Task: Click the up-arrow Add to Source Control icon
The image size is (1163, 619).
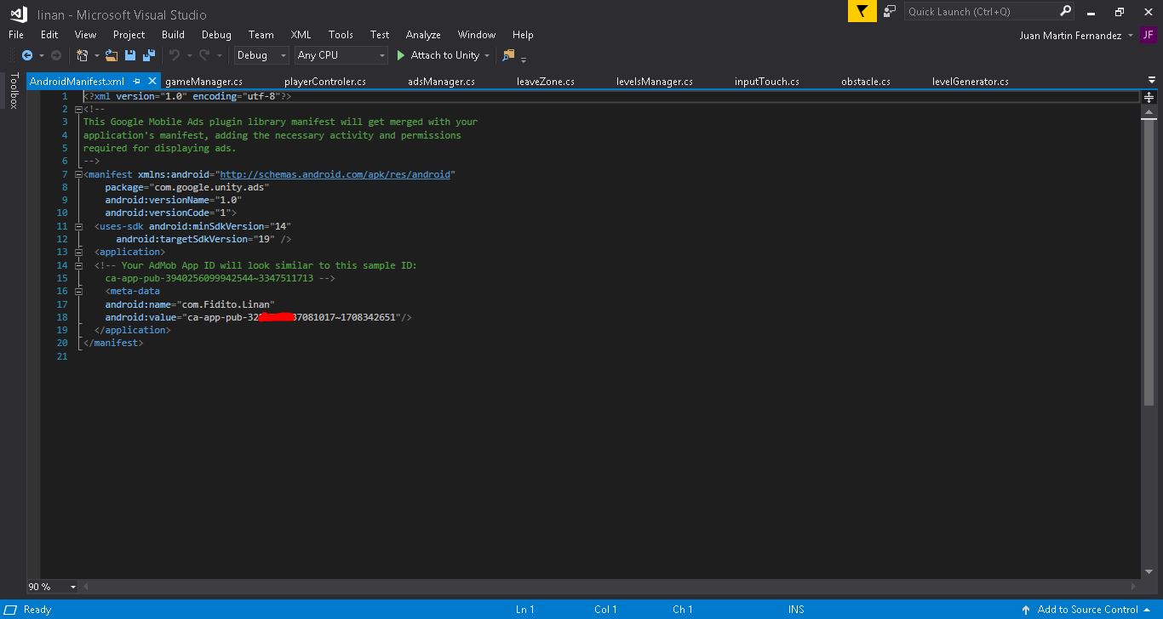Action: pyautogui.click(x=1026, y=610)
